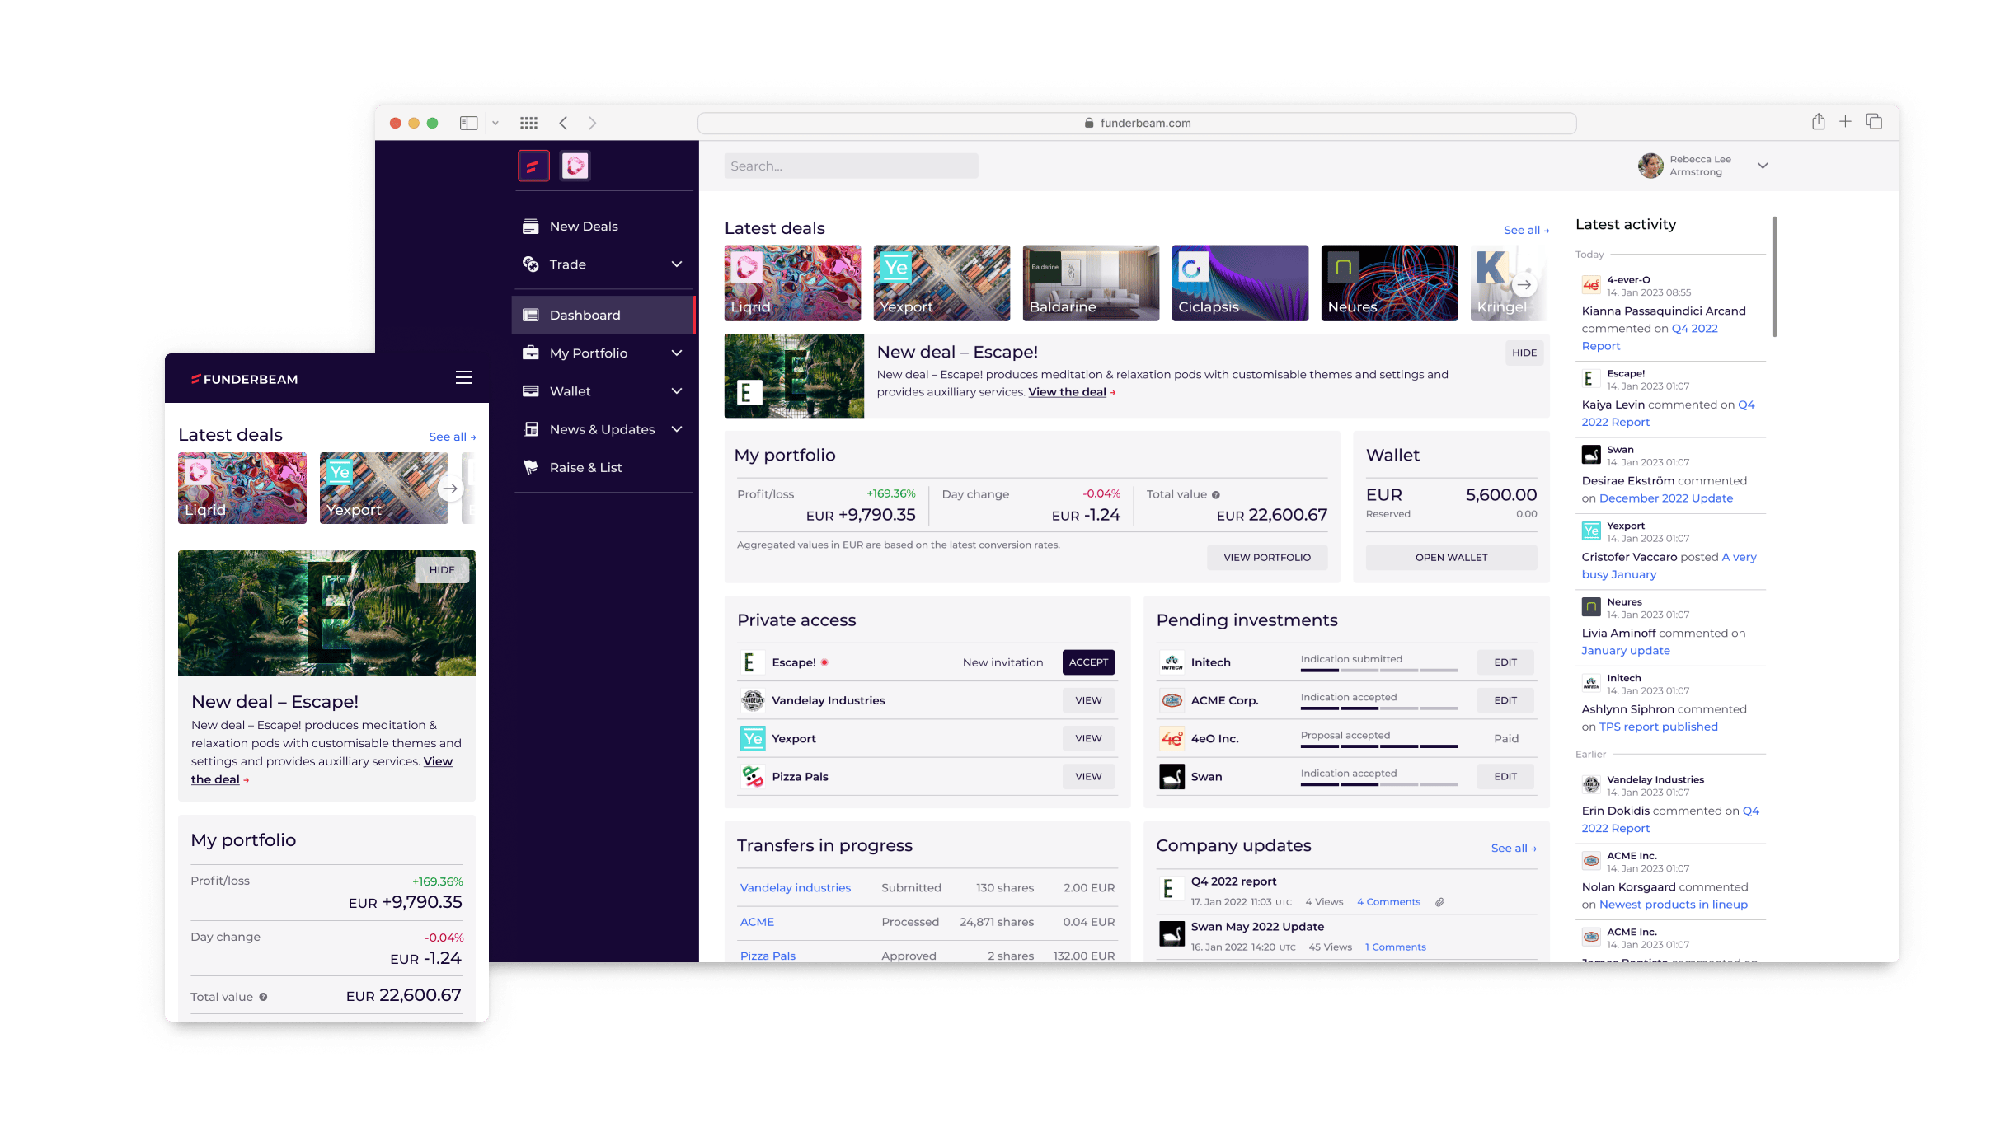The width and height of the screenshot is (2005, 1127).
Task: Expand the Wallet sidebar chevron
Action: pos(677,391)
